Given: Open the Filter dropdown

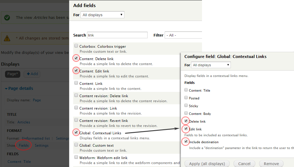Looking at the screenshot, I should (x=183, y=35).
